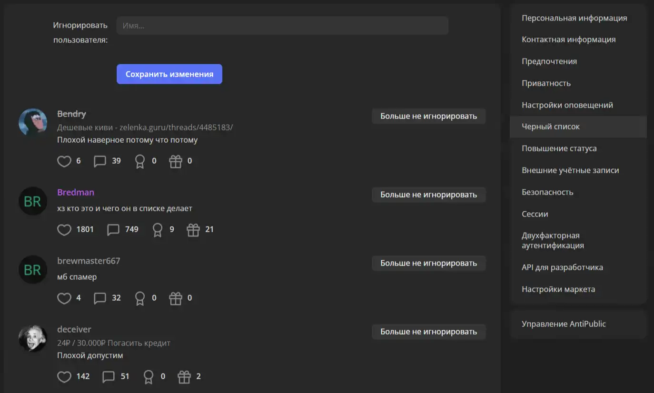Image resolution: width=654 pixels, height=393 pixels.
Task: Click the award ribbon icon for deceiver
Action: pos(149,377)
